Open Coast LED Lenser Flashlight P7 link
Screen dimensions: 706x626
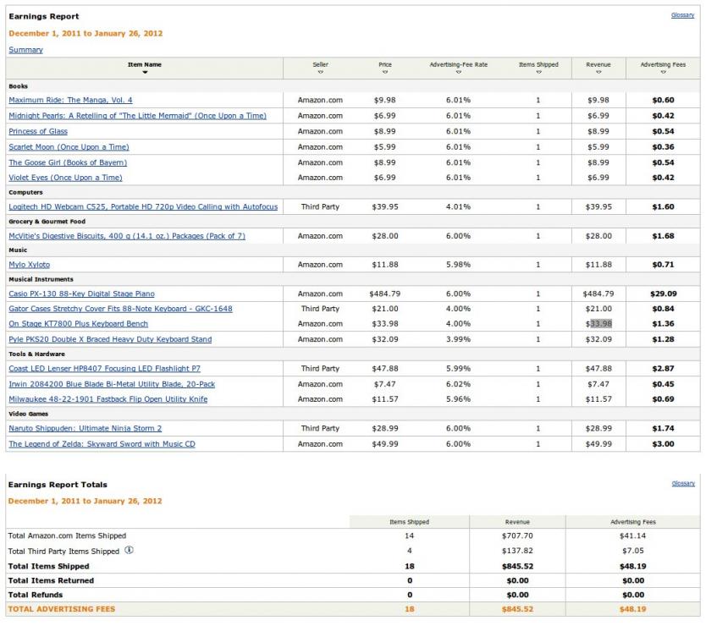click(104, 369)
